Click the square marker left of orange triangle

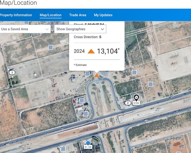click(x=88, y=74)
